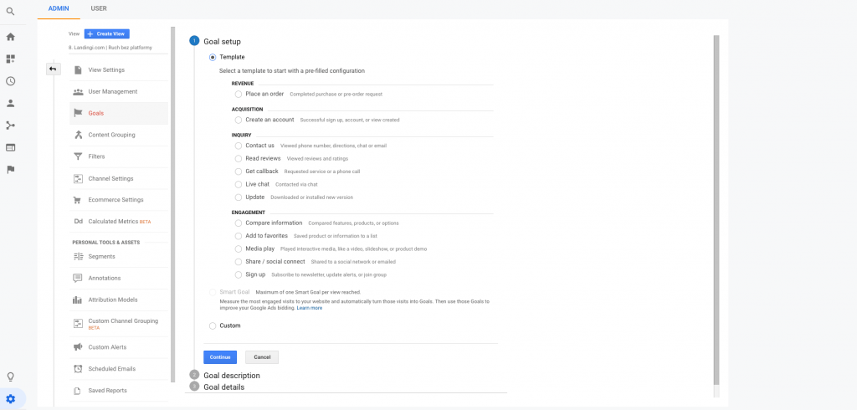Click the Admin gear icon
Screen dimensions: 857x410
[x=10, y=399]
